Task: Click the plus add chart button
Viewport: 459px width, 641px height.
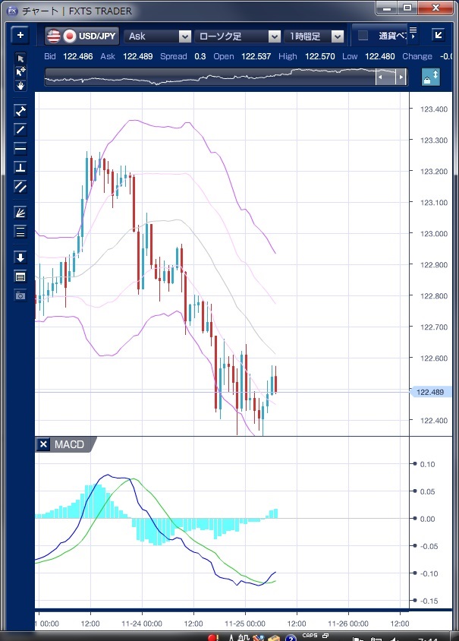Action: point(20,35)
